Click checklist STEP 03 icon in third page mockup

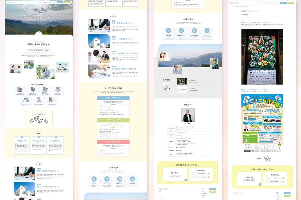click(194, 30)
